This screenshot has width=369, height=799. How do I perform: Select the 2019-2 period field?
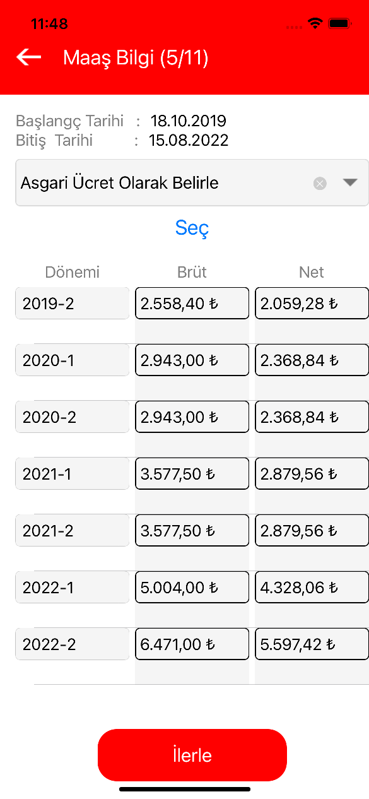pyautogui.click(x=72, y=304)
